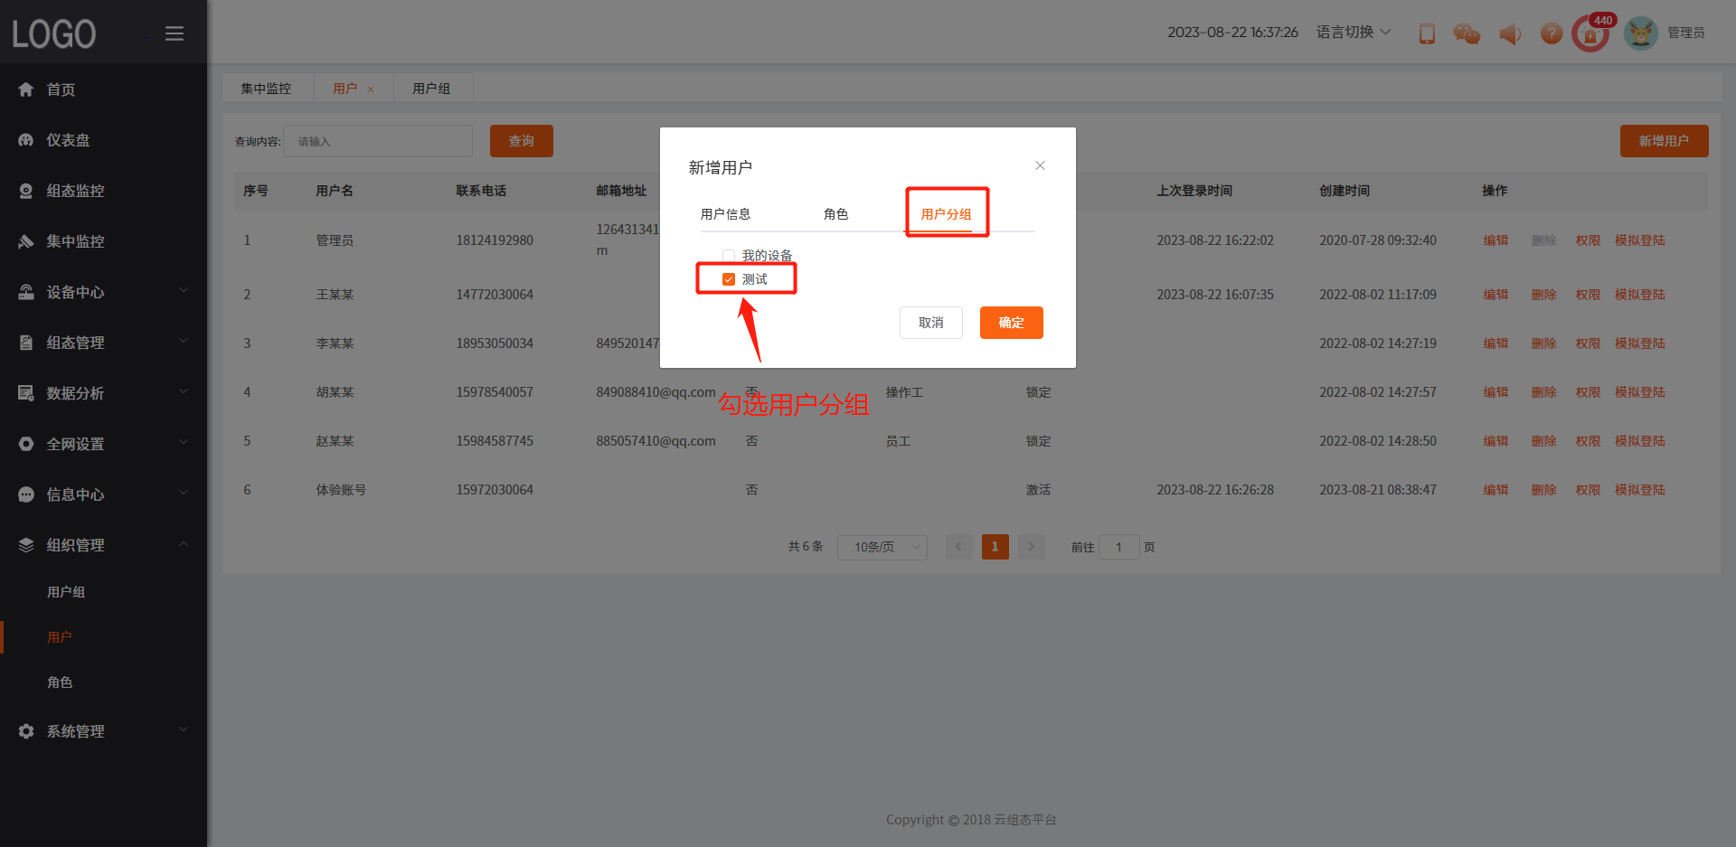Screen dimensions: 1736x847
Task: Select the 用户 page tab
Action: pyautogui.click(x=344, y=89)
